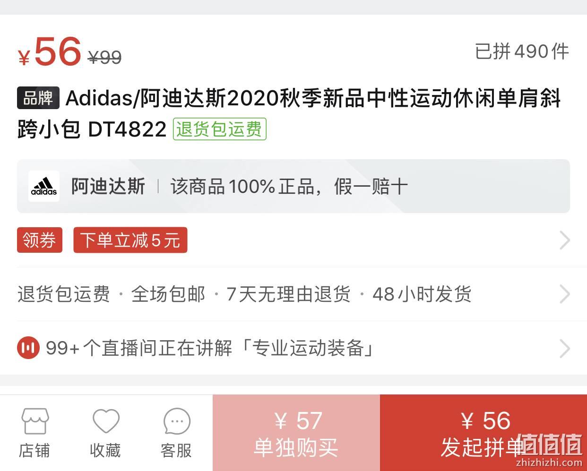Open the 店铺 store icon

pyautogui.click(x=35, y=421)
